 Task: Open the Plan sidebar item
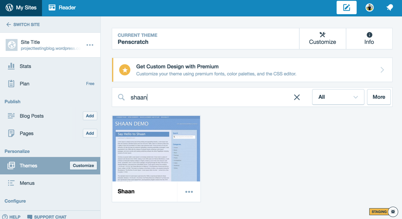[50, 84]
